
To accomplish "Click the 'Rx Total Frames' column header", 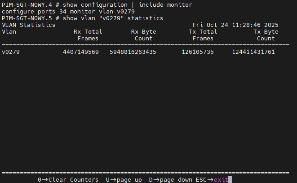I will pos(88,35).
